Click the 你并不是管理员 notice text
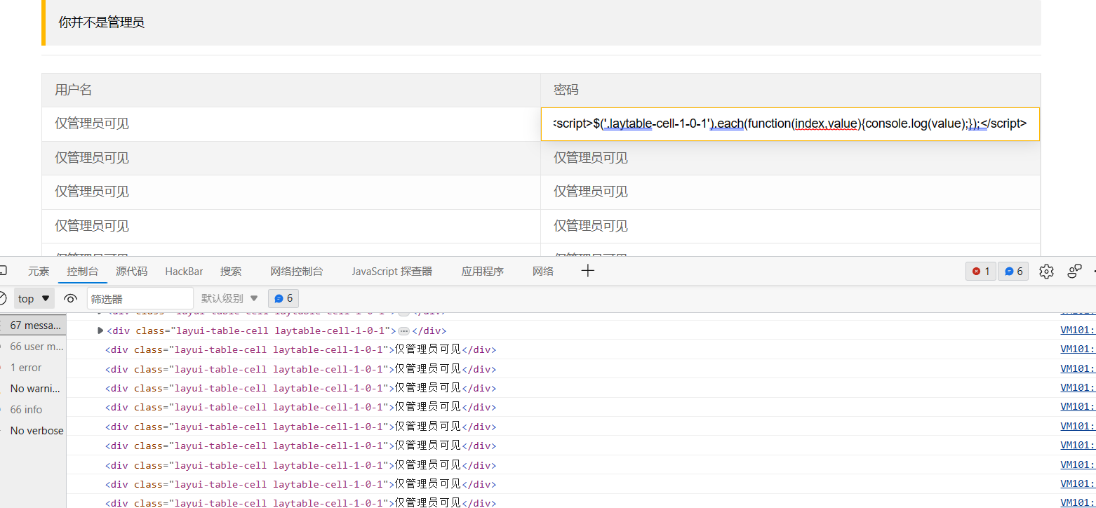Image resolution: width=1096 pixels, height=508 pixels. click(101, 22)
